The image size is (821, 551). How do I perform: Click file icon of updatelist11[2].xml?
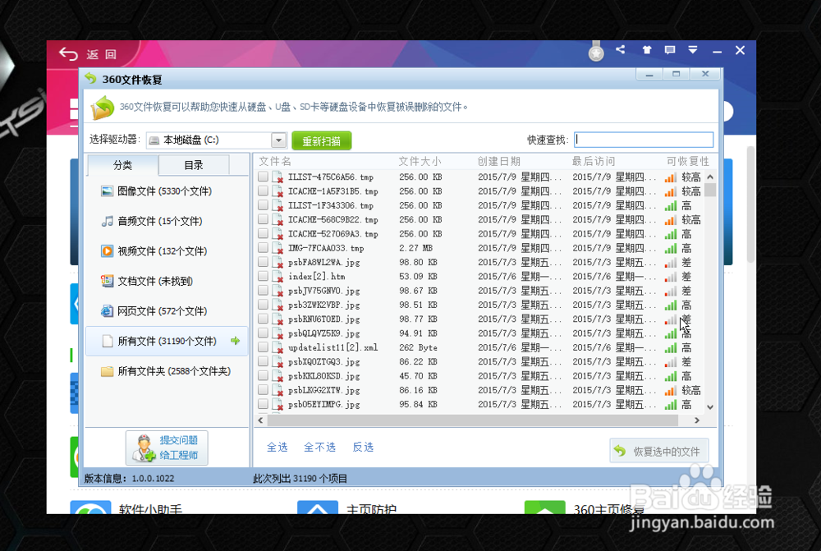(x=278, y=348)
